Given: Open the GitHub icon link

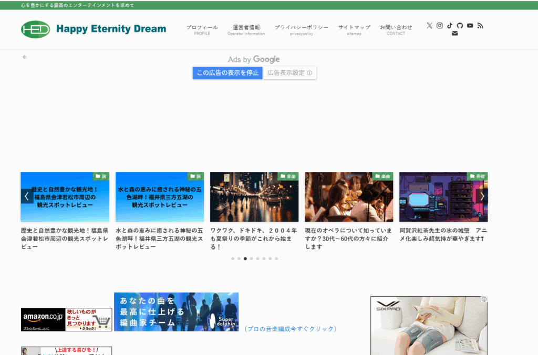Looking at the screenshot, I should pos(460,26).
